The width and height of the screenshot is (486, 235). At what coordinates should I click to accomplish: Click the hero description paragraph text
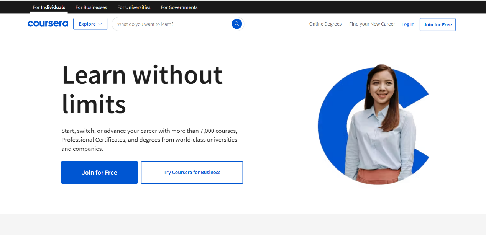149,140
